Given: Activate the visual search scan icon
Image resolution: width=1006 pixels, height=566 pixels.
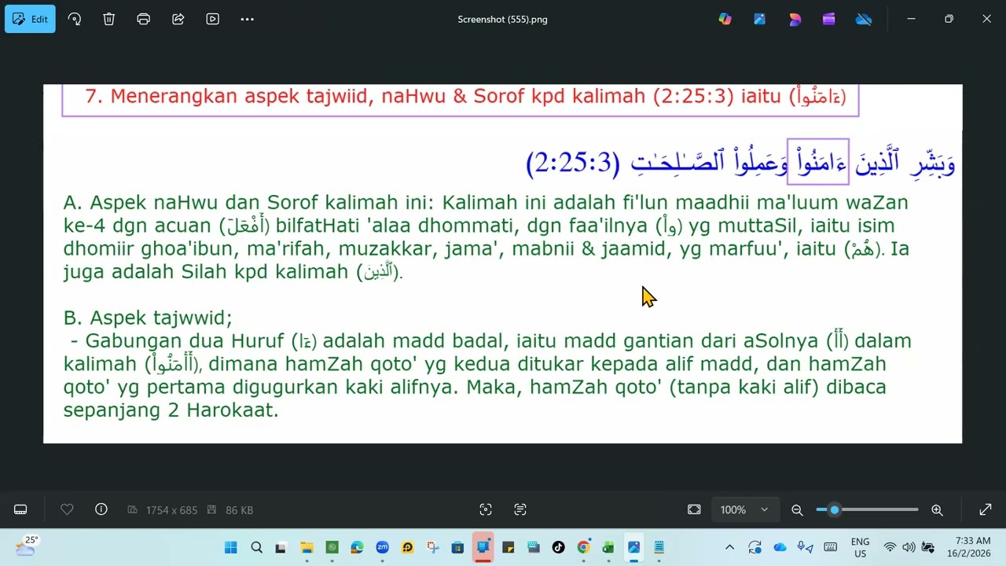Looking at the screenshot, I should pyautogui.click(x=486, y=509).
